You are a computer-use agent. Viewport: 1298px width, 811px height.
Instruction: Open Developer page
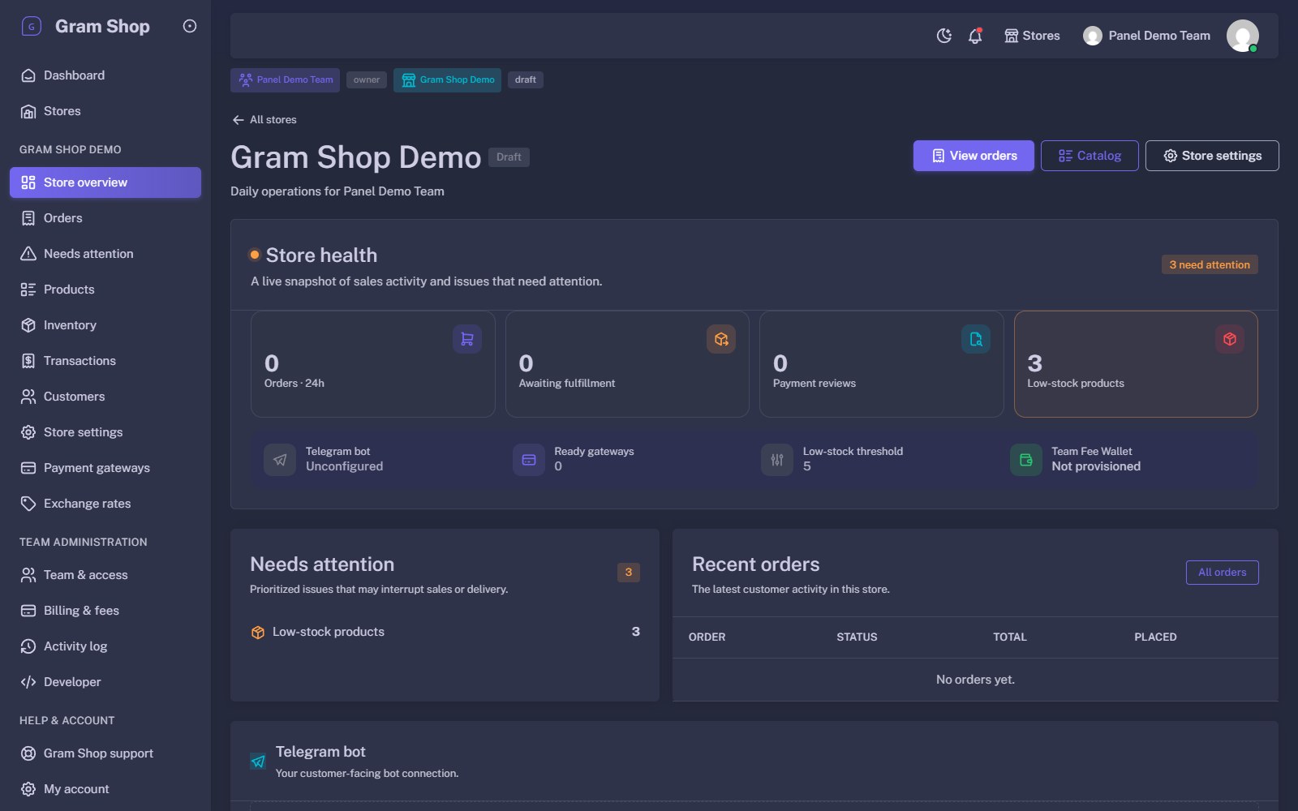point(105,682)
